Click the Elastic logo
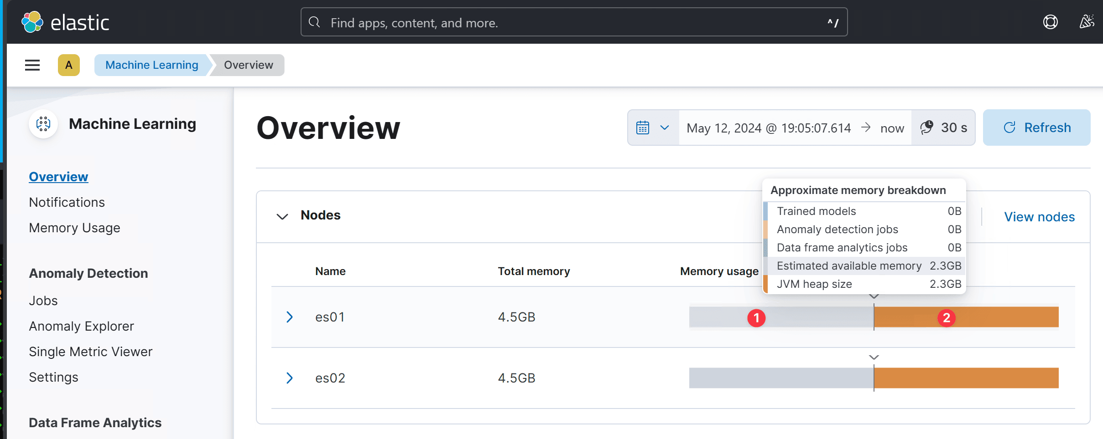 click(65, 22)
